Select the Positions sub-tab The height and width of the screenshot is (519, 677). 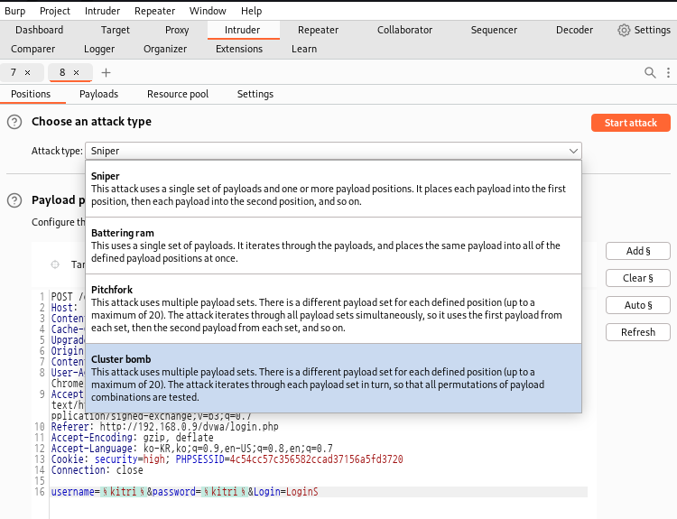tap(31, 94)
